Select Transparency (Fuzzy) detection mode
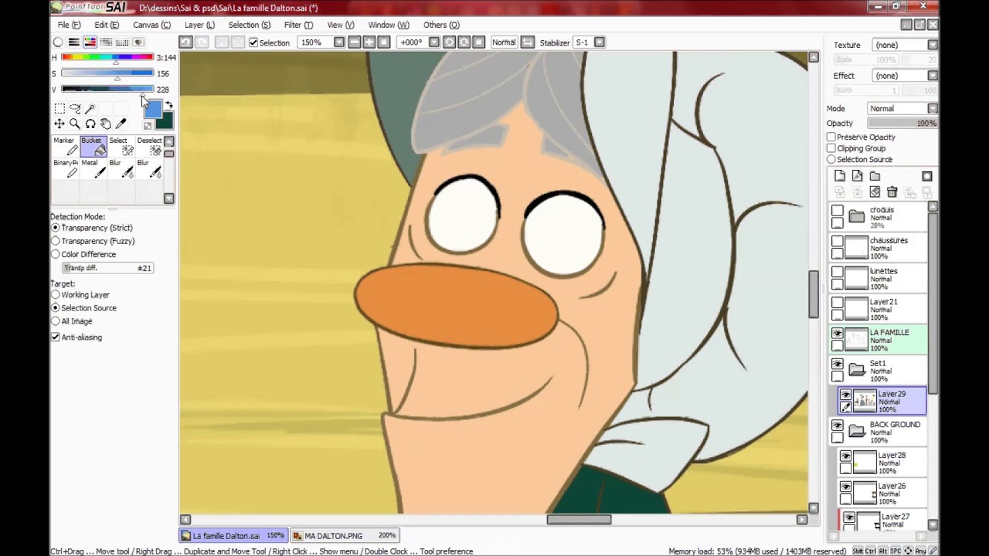 [56, 241]
